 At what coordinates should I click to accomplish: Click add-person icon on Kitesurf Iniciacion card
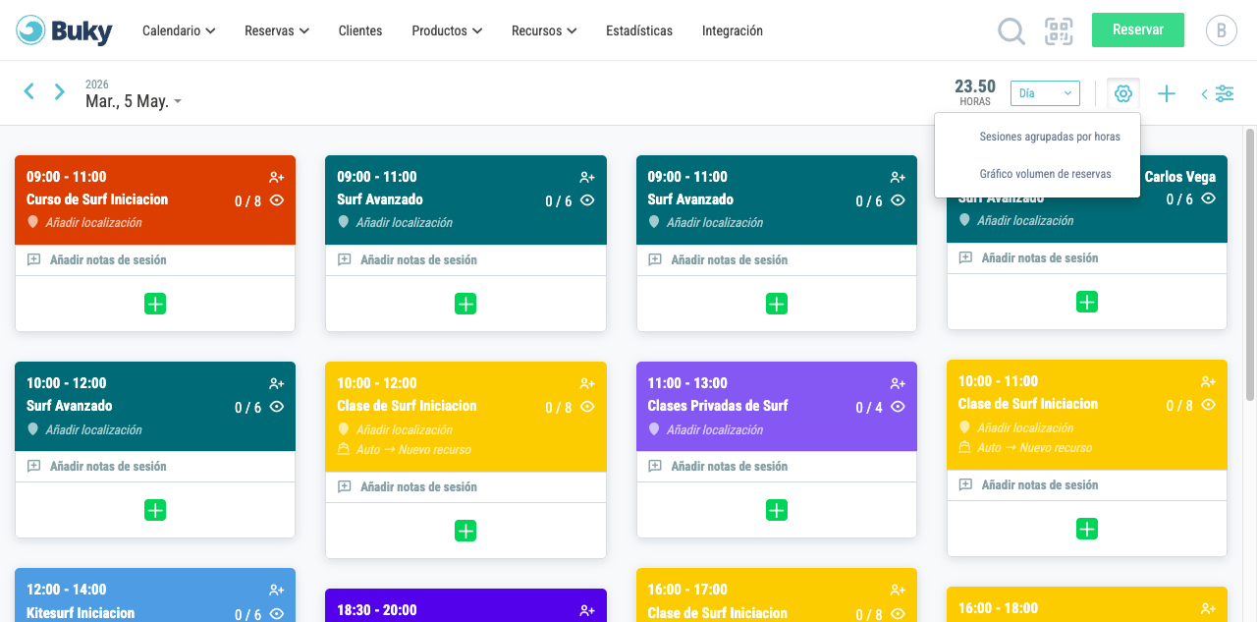(x=277, y=590)
